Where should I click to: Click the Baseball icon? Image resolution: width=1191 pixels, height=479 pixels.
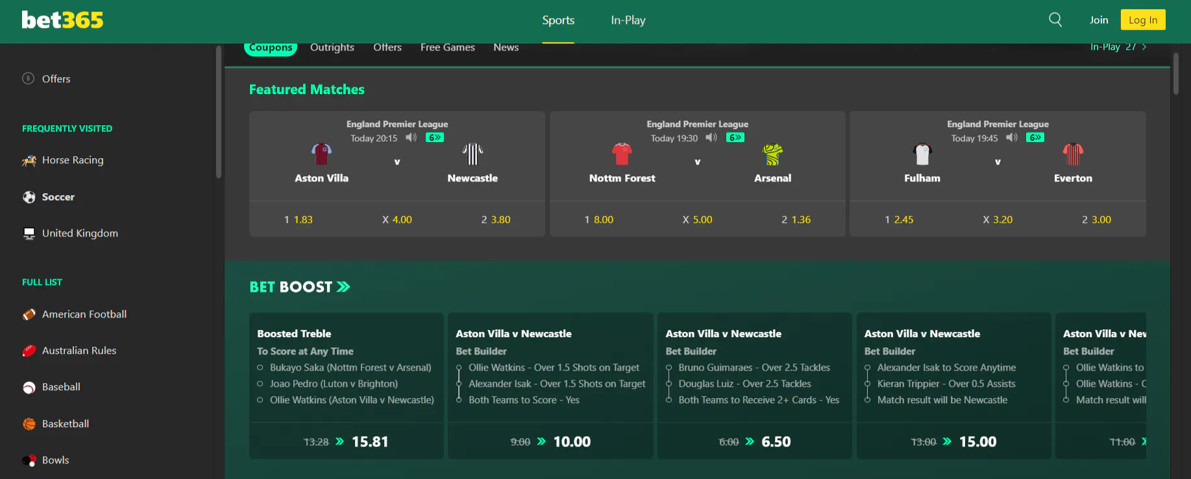click(29, 388)
